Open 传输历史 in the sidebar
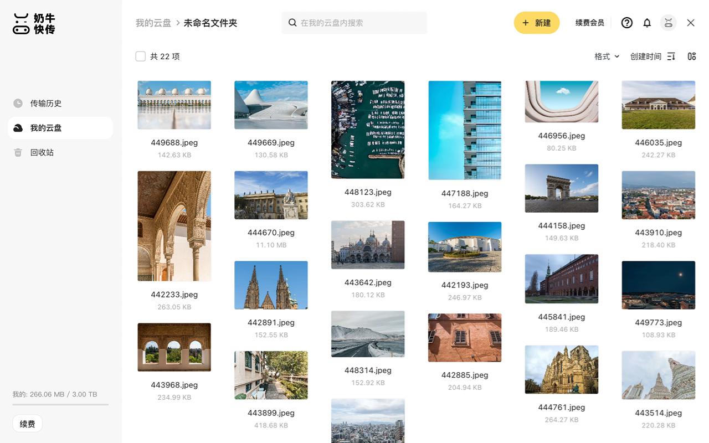The image size is (709, 443). tap(60, 104)
